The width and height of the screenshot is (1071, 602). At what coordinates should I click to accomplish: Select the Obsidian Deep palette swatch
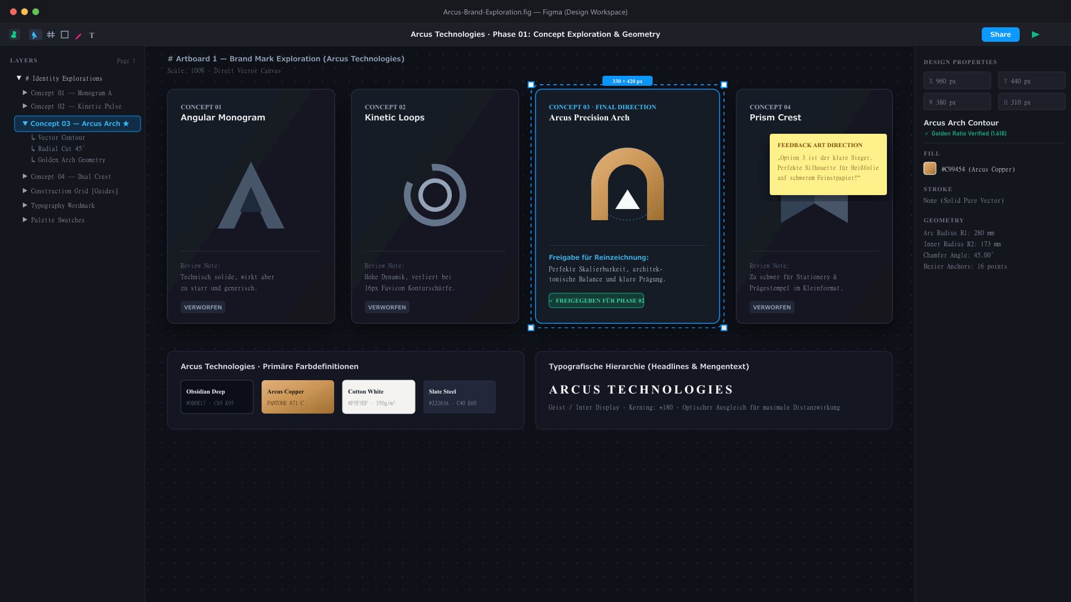[x=217, y=397]
